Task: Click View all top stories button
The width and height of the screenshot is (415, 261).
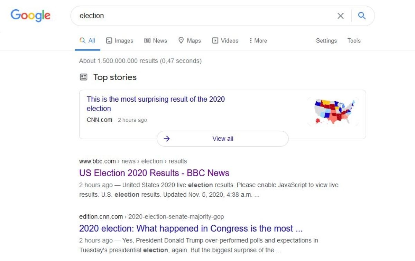Action: [x=223, y=139]
